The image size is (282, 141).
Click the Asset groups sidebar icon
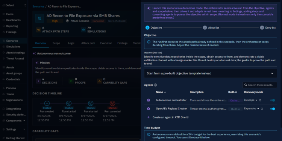click(4, 73)
